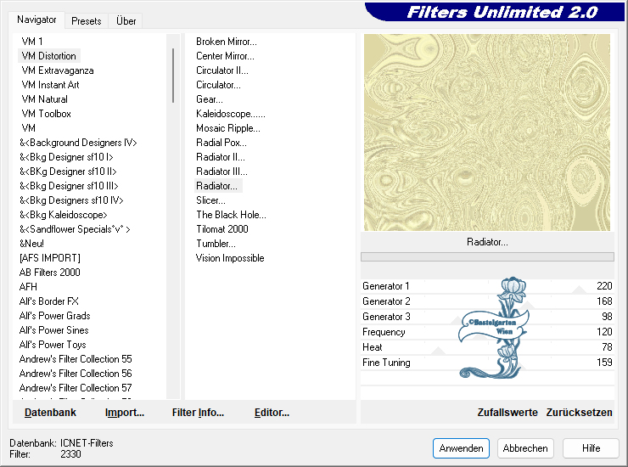Open Filter Info...

(x=198, y=413)
